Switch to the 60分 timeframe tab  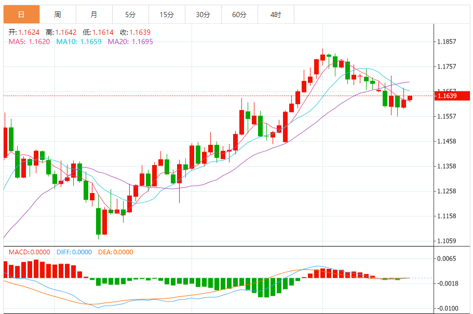(x=239, y=14)
